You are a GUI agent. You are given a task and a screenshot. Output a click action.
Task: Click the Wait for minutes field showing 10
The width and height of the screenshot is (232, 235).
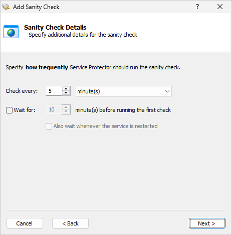54,109
